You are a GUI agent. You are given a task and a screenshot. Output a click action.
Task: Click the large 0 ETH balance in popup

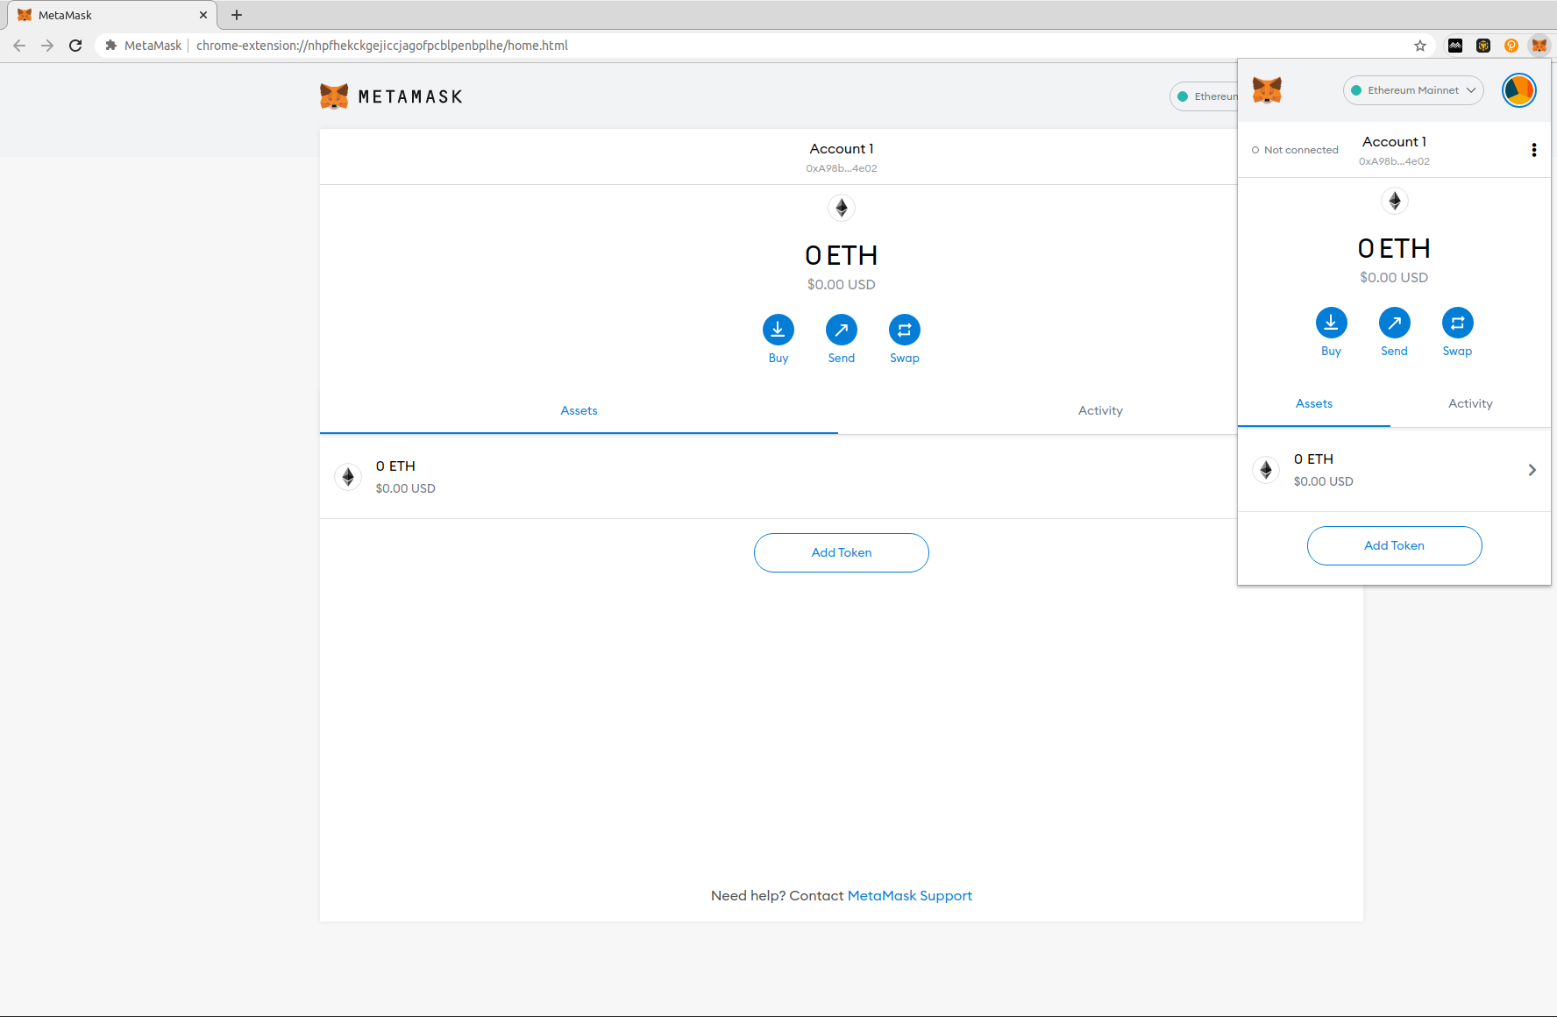pos(1394,249)
